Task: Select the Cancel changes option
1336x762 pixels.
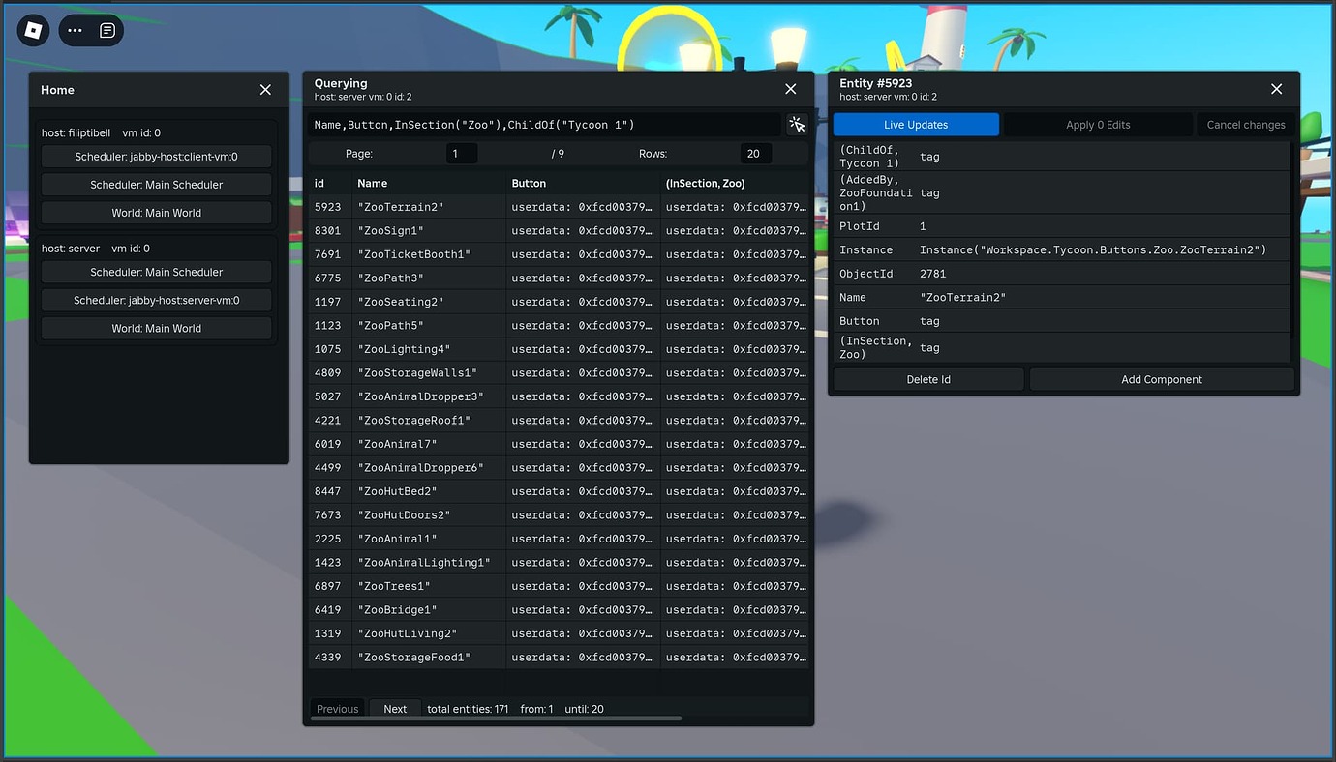Action: point(1245,124)
